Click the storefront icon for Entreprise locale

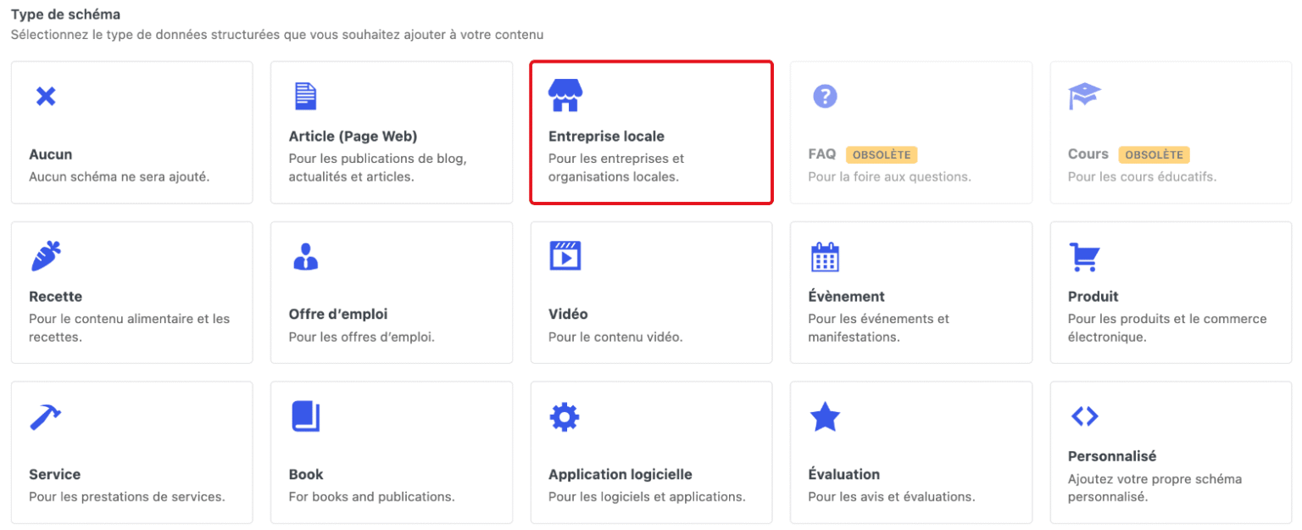[565, 96]
